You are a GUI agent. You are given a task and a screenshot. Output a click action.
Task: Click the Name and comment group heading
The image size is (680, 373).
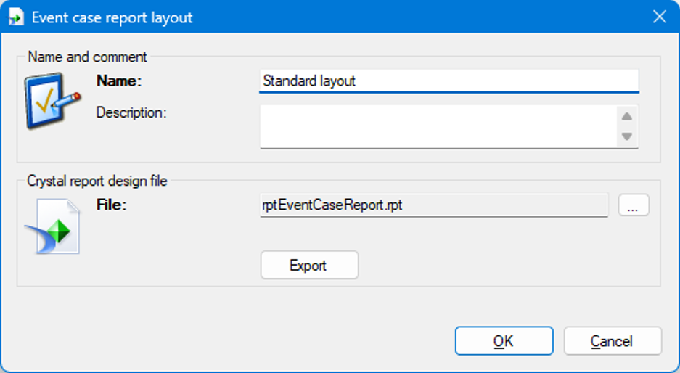87,57
